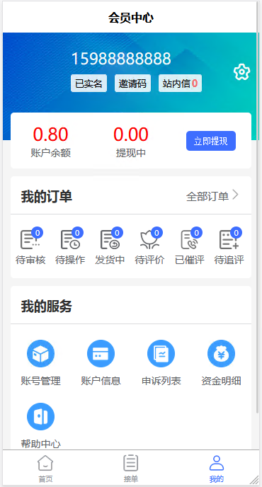Open the 待追评 orders icon
The width and height of the screenshot is (262, 487).
click(229, 240)
